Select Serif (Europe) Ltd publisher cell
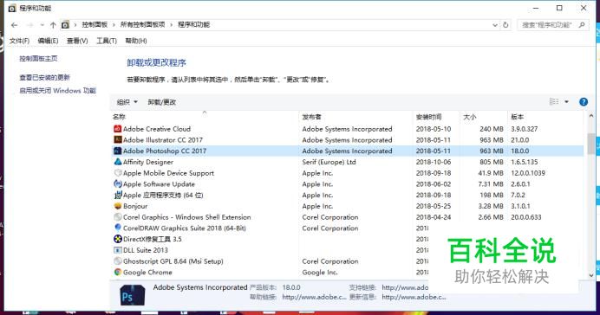 click(329, 162)
